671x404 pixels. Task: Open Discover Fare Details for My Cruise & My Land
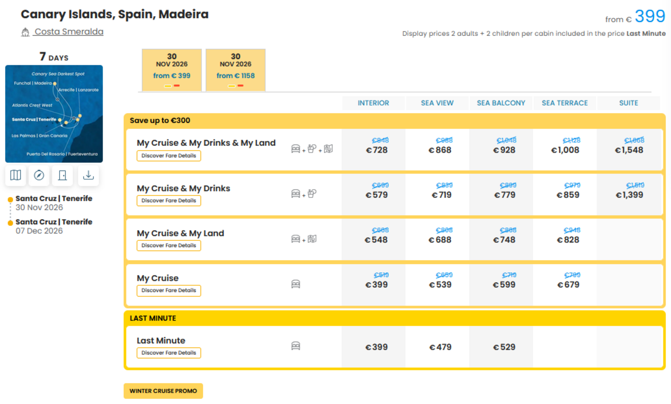tap(169, 245)
